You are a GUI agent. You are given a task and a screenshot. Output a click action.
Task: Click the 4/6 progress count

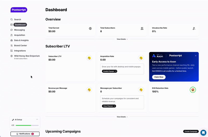(13, 125)
